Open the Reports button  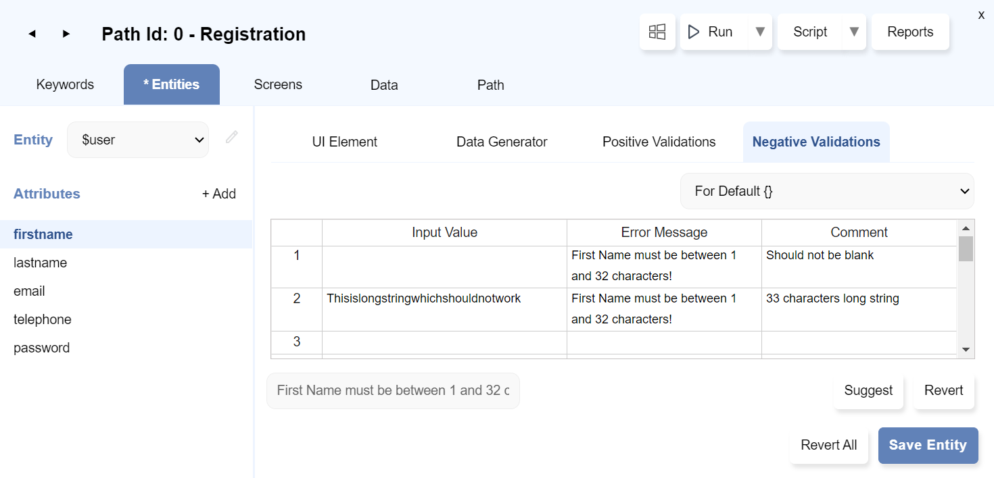(x=910, y=32)
